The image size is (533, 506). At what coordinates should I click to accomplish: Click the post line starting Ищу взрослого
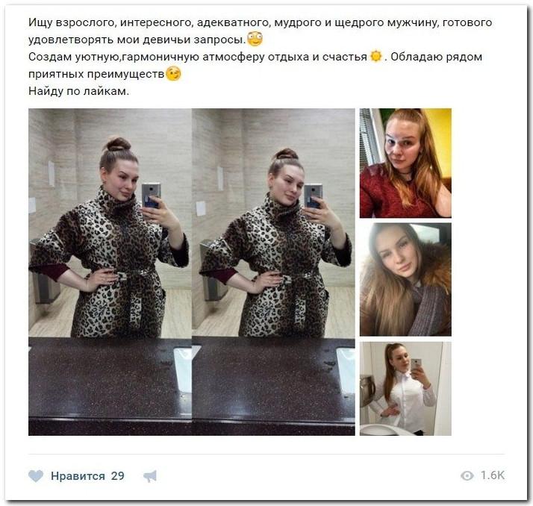(x=260, y=22)
